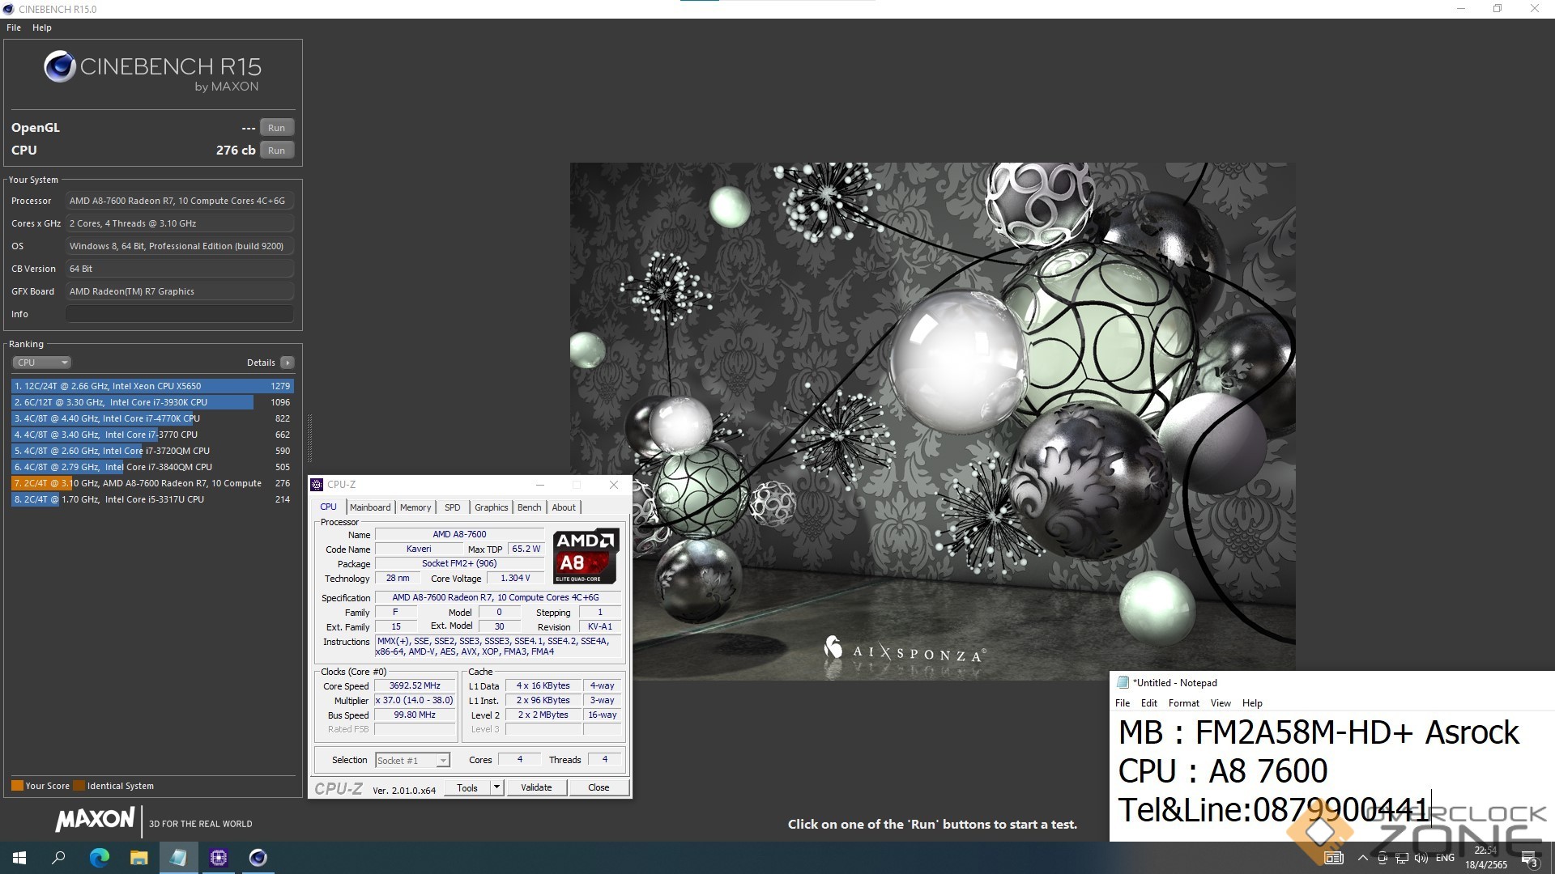Select Core i7-3840QM ranking row
The height and width of the screenshot is (874, 1555).
click(152, 467)
